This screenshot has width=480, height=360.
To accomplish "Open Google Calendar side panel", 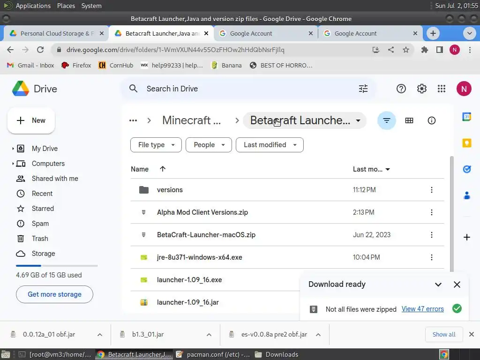I will [x=466, y=117].
